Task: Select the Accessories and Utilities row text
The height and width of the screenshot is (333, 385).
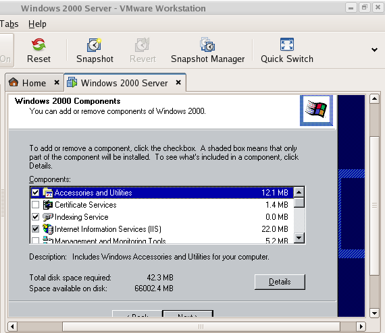Action: click(x=93, y=193)
